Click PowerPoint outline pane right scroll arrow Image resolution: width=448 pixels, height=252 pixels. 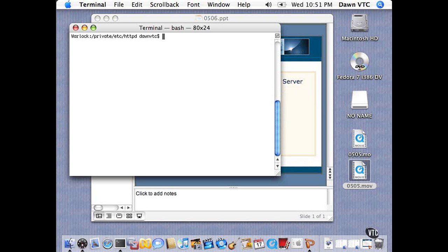coord(128,208)
